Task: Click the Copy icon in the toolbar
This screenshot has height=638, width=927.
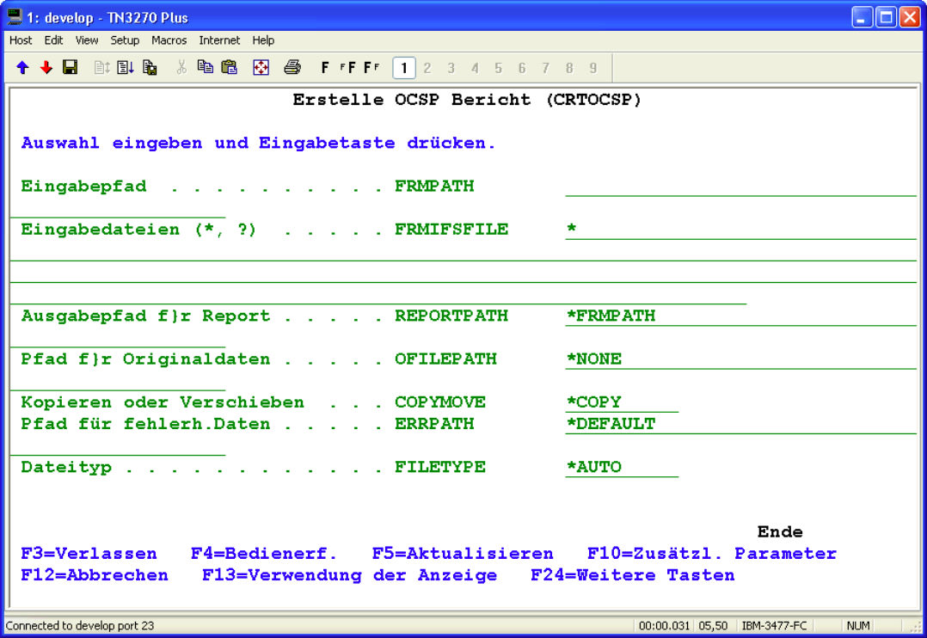Action: [205, 68]
